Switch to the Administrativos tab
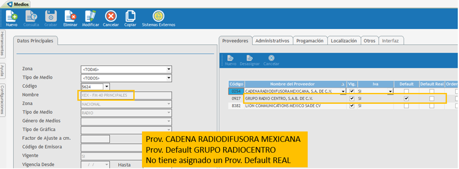459x169 pixels. pyautogui.click(x=272, y=41)
